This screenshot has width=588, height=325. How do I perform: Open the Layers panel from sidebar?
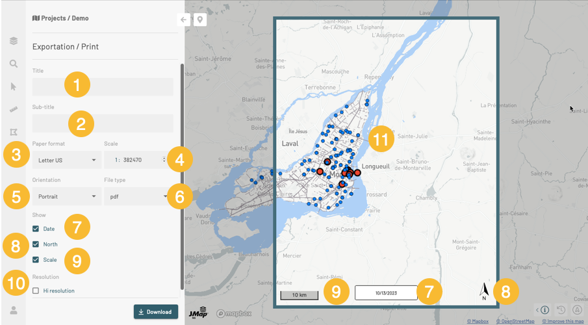coord(13,41)
